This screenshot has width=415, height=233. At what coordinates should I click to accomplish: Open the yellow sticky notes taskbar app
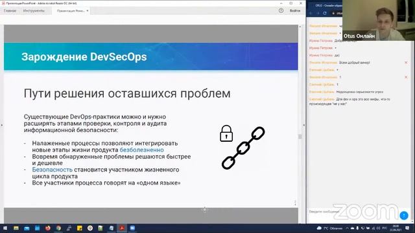tap(79, 228)
